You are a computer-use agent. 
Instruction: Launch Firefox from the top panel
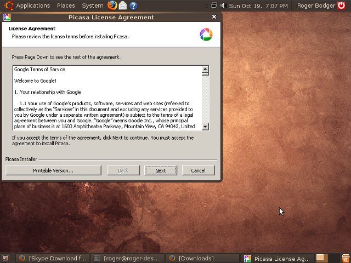[x=112, y=5]
